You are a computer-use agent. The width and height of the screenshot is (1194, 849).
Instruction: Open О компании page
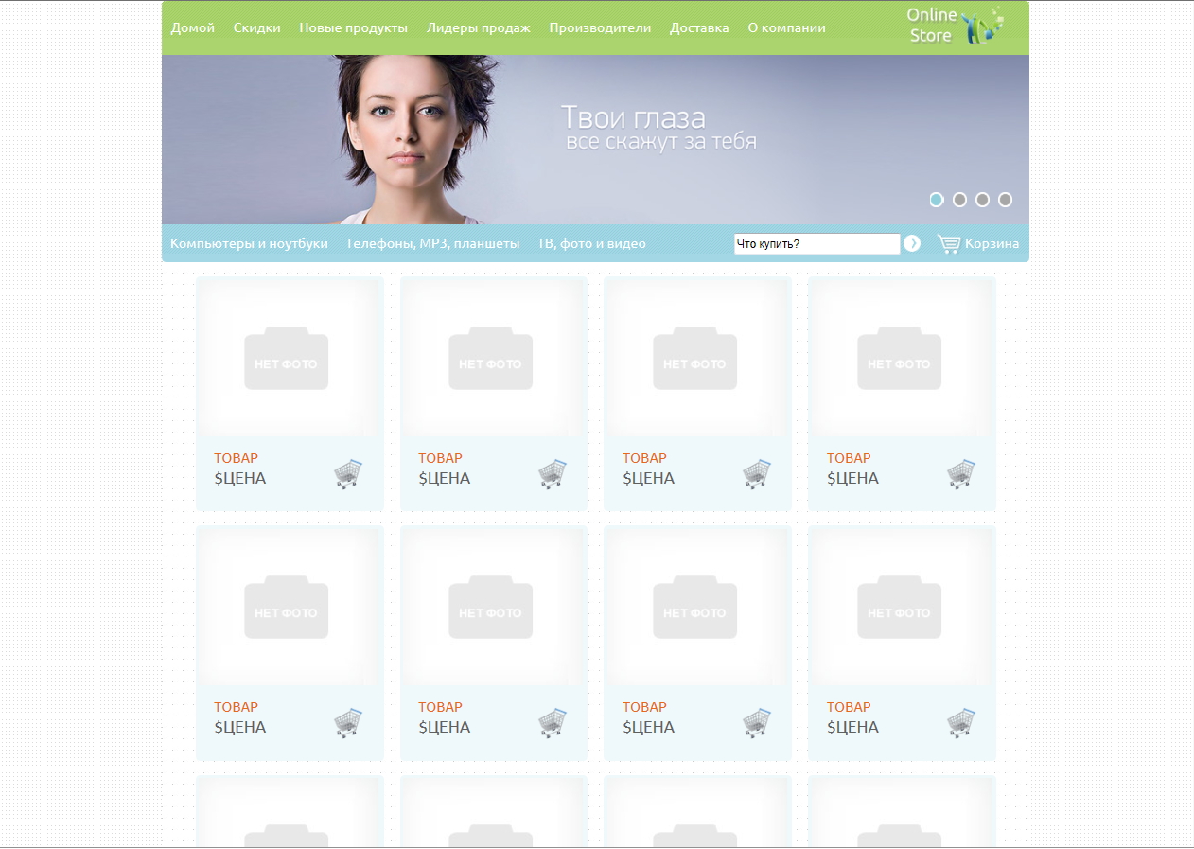click(786, 27)
